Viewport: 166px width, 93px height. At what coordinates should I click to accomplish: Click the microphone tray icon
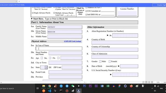[x=155, y=86]
